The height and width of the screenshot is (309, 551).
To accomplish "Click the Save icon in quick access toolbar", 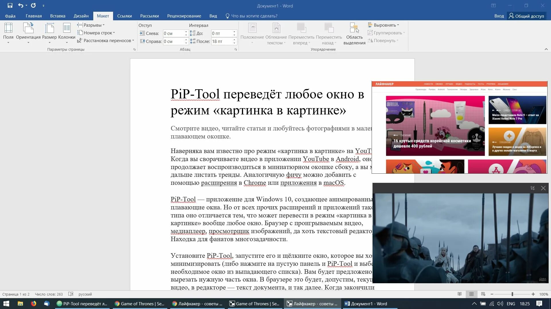I will coord(10,5).
